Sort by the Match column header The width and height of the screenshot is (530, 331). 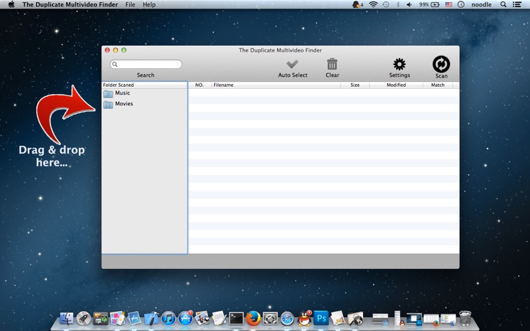(x=438, y=85)
